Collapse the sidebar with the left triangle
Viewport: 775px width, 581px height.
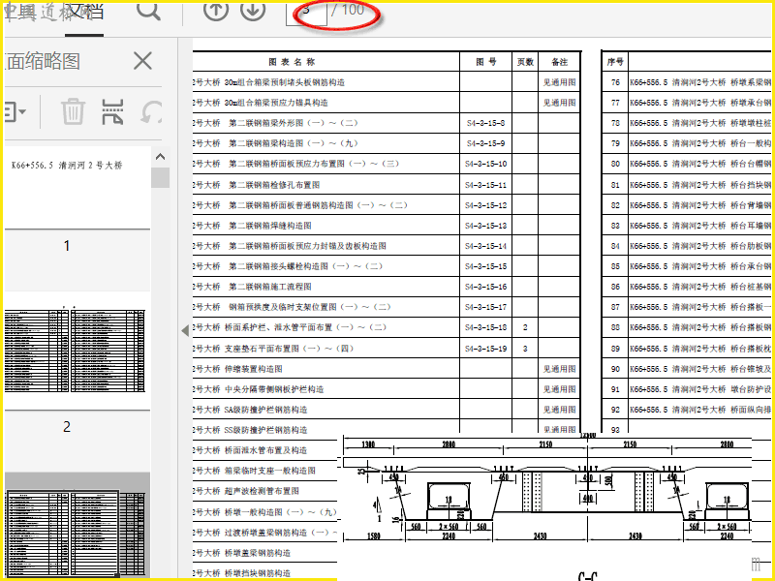point(185,330)
